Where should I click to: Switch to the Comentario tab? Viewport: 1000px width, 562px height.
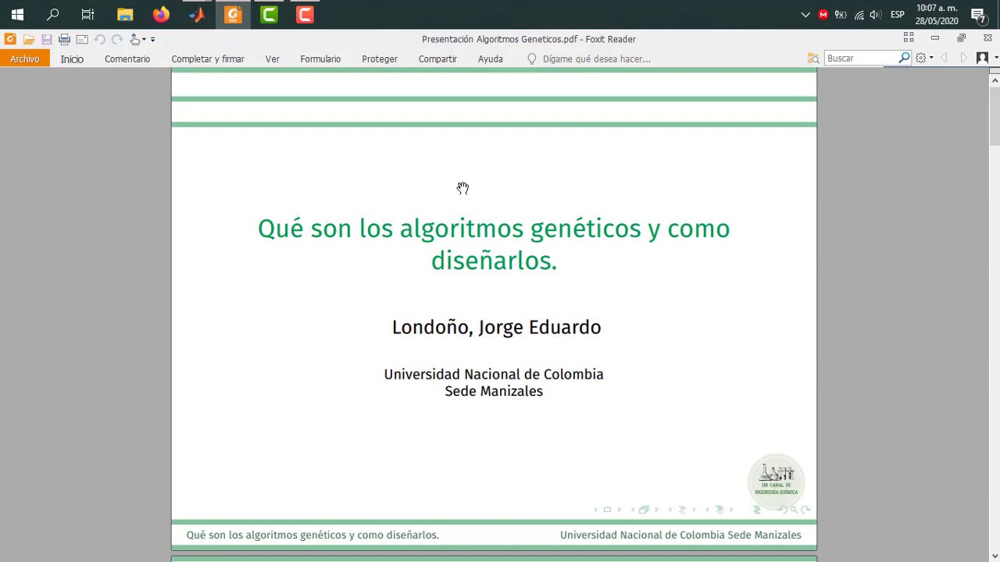[x=127, y=59]
